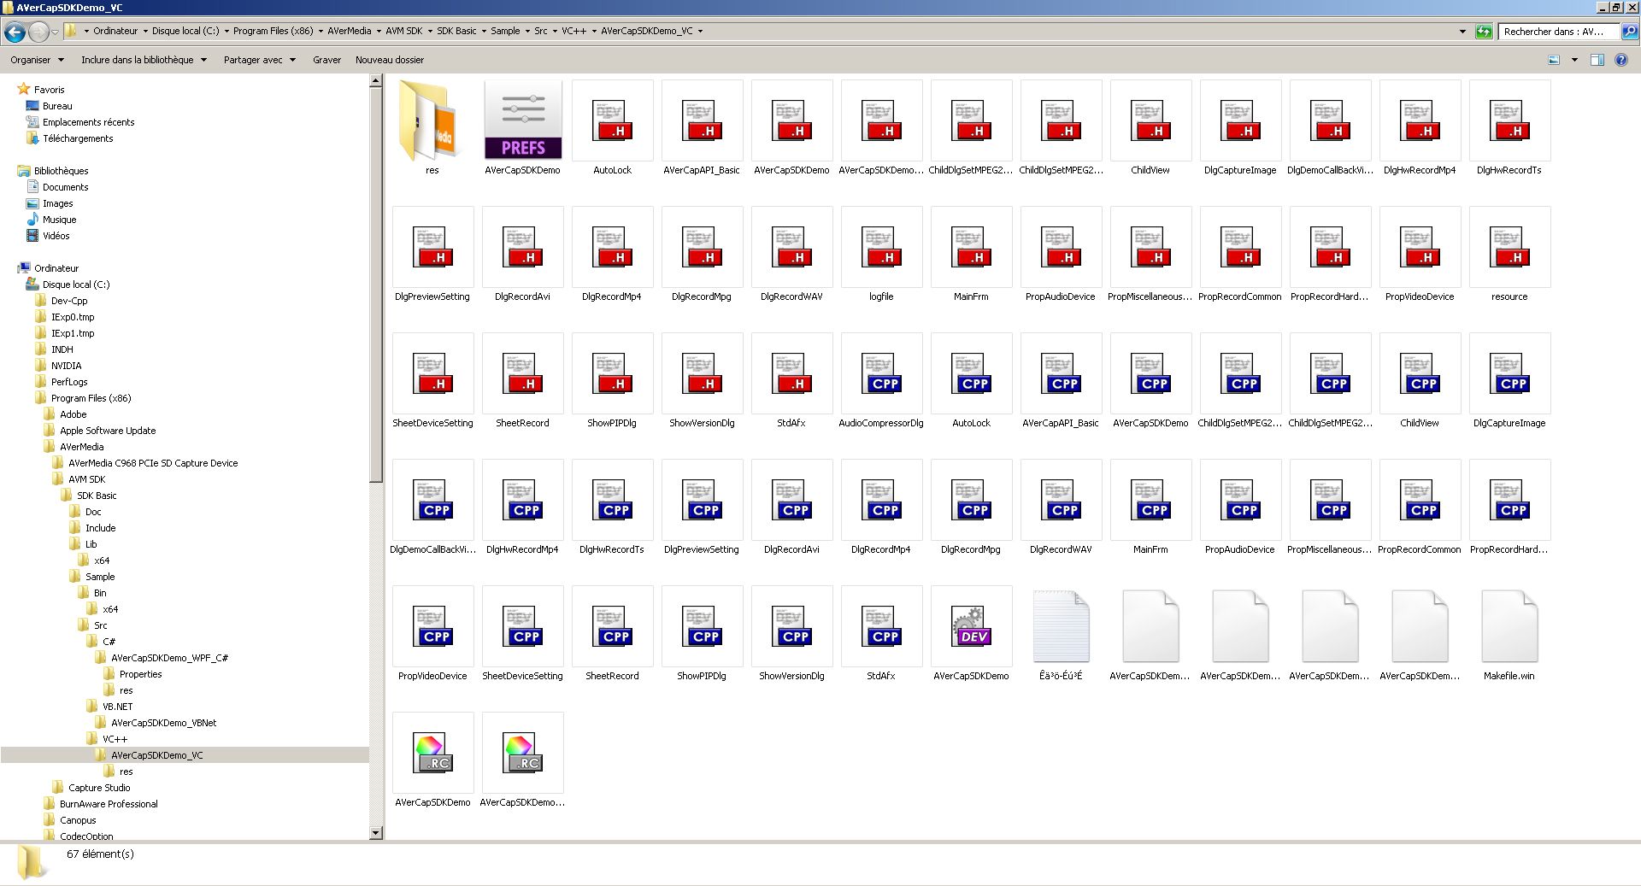Open Bureau in the Favoris list
This screenshot has height=886, width=1641.
tap(57, 106)
